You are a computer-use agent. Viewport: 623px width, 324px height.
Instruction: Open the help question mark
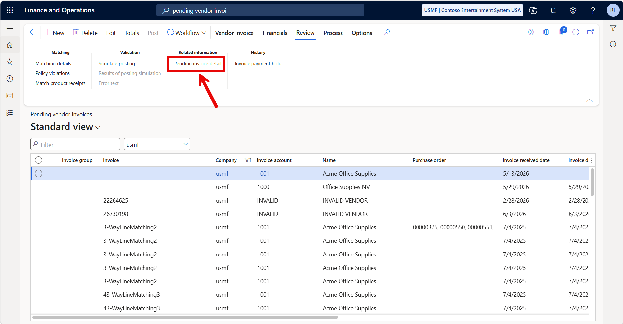coord(593,10)
